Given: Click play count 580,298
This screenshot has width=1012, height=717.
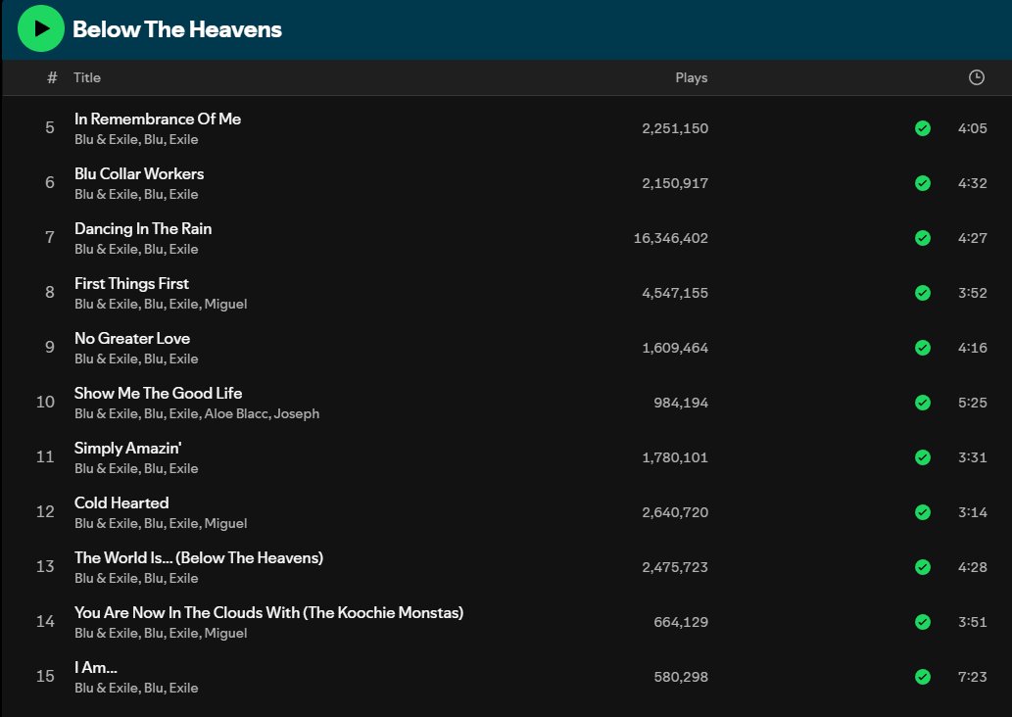Looking at the screenshot, I should 681,677.
